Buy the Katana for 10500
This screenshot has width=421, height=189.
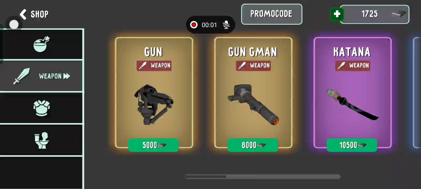352,145
